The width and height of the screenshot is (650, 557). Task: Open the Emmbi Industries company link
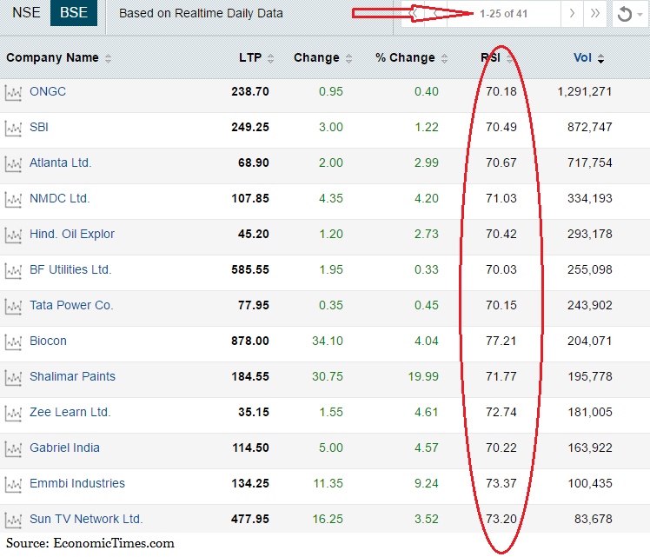(x=77, y=483)
